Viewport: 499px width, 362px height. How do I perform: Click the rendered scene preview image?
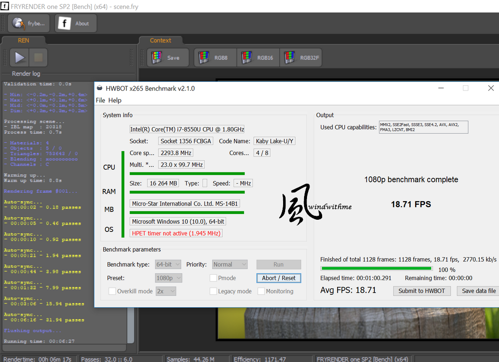(358, 323)
